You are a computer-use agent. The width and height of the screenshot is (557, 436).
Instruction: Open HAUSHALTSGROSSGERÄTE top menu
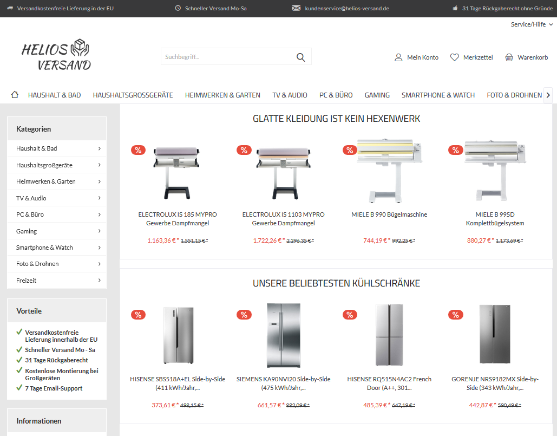click(133, 95)
